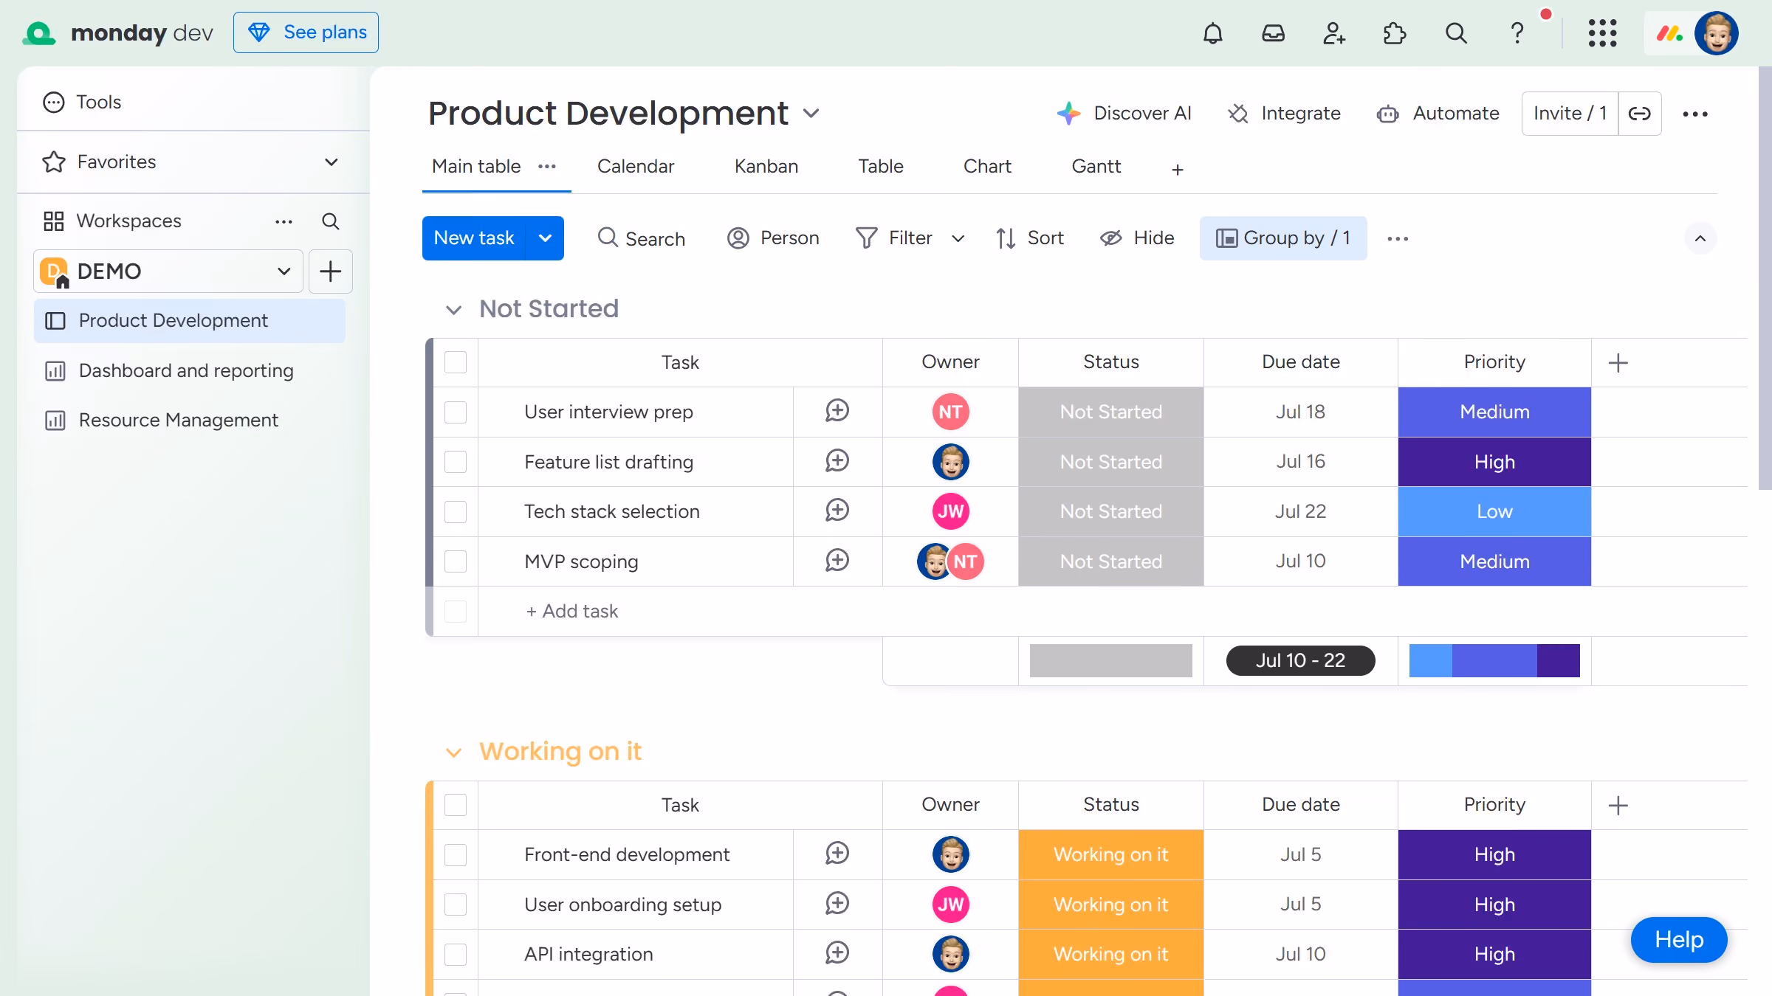Screen dimensions: 1772x996
Task: Search workspaces with the magnifier icon
Action: coord(330,221)
